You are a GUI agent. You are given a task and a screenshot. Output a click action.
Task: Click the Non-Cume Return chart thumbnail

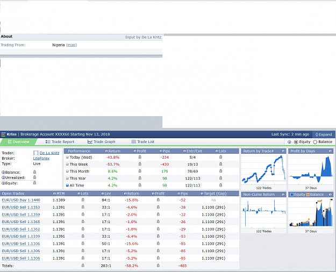[264, 213]
